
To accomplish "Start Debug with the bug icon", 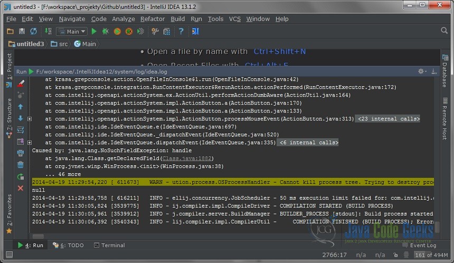I will pos(106,31).
